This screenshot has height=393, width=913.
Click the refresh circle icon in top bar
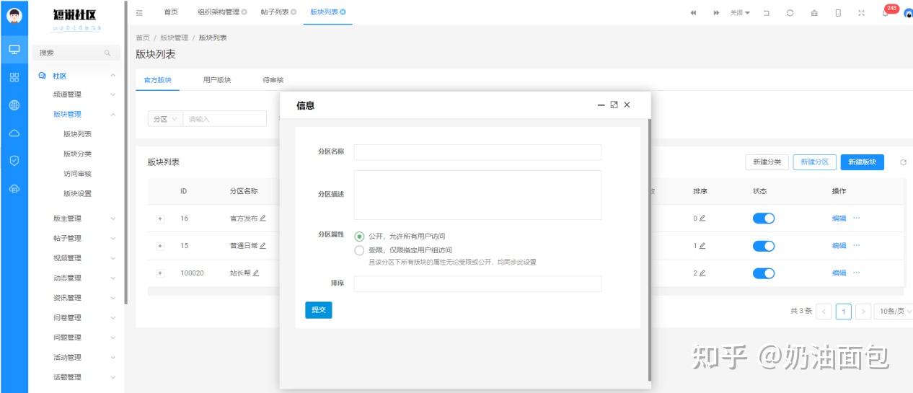790,13
